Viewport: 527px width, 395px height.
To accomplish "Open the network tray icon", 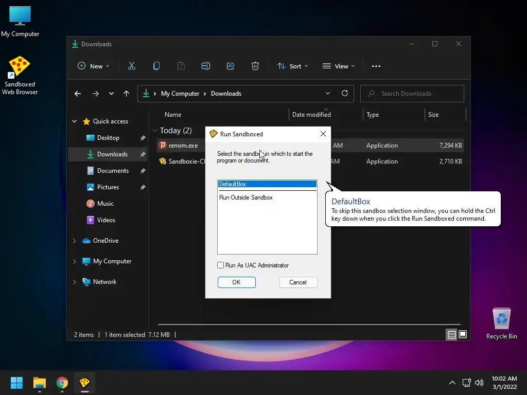I will pos(466,383).
